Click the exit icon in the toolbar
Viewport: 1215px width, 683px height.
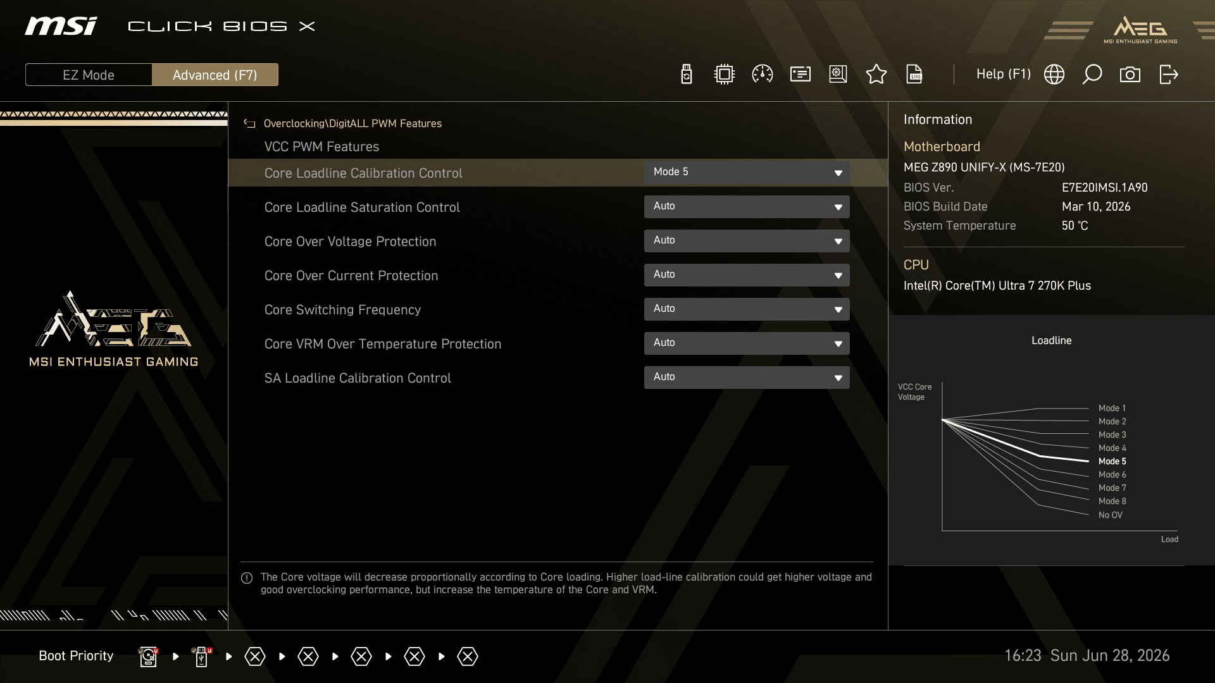(1169, 75)
